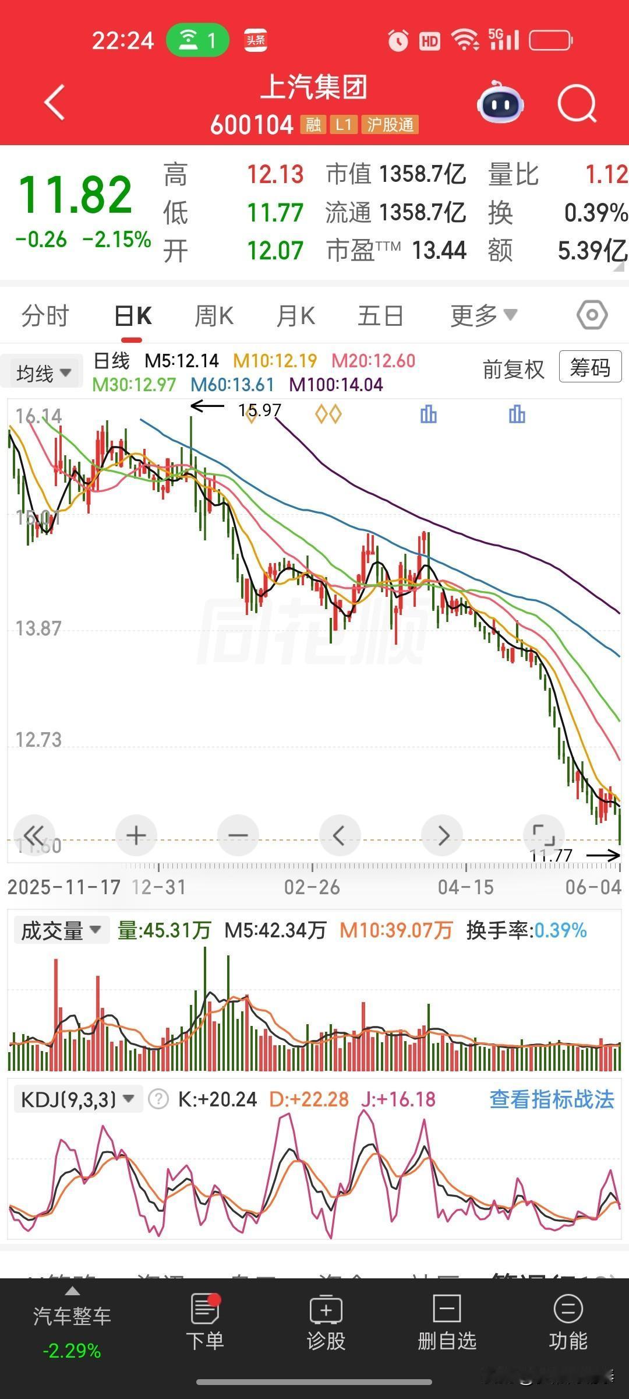Expand chart to fullscreen
The width and height of the screenshot is (629, 1399).
pyautogui.click(x=545, y=835)
